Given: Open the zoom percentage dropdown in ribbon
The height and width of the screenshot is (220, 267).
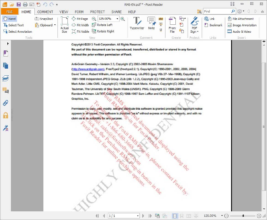Looking at the screenshot, I should (x=117, y=19).
